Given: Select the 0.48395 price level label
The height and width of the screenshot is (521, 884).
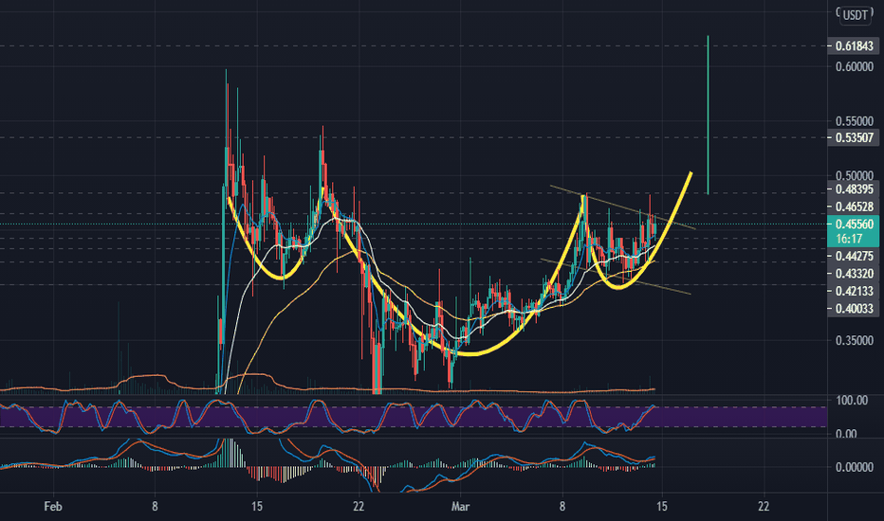Looking at the screenshot, I should (x=853, y=189).
